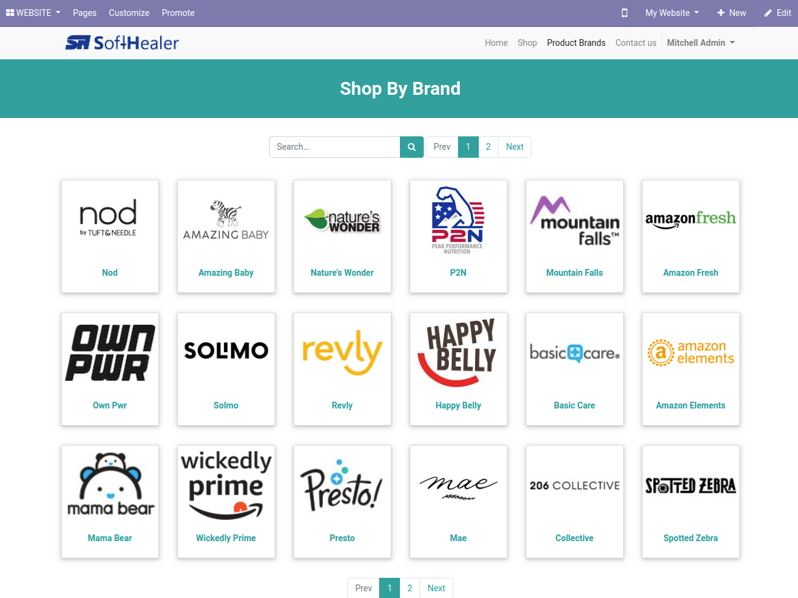Click the Edit pencil button

[x=777, y=13]
